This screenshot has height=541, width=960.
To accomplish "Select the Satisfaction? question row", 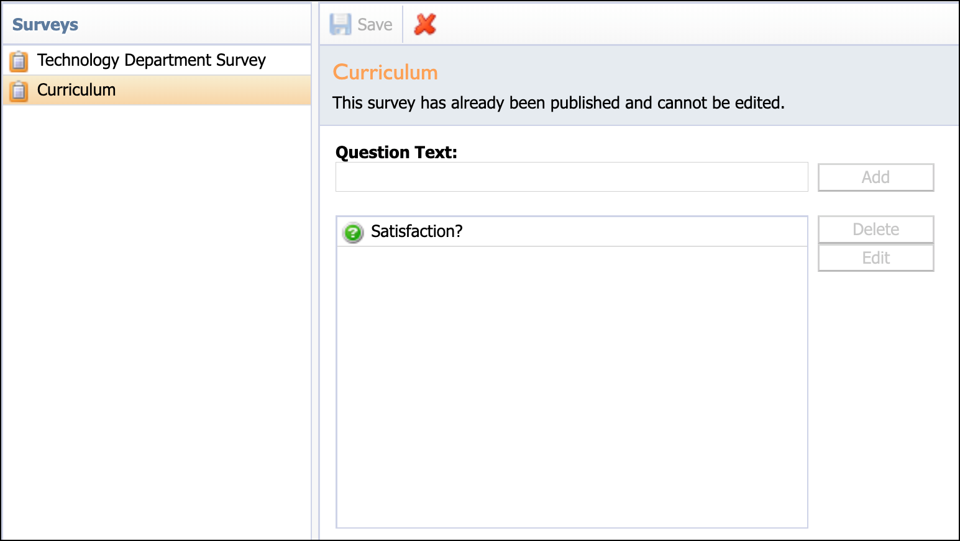I will 572,231.
